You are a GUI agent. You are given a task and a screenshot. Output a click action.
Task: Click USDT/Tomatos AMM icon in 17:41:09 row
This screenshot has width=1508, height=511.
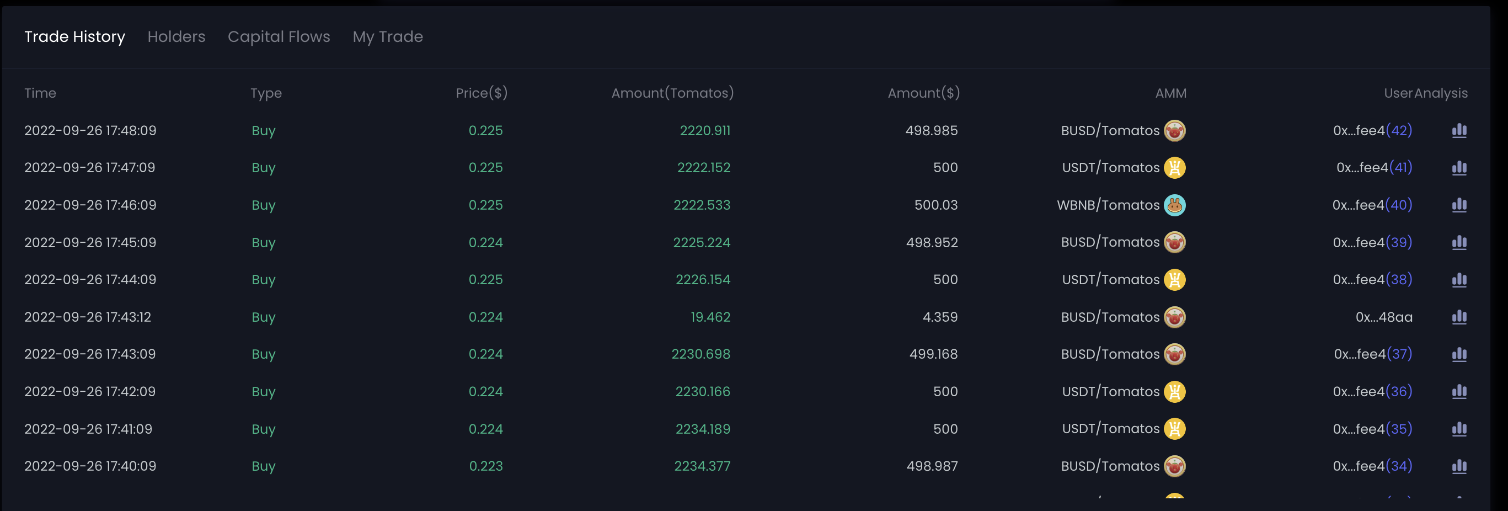[1174, 429]
